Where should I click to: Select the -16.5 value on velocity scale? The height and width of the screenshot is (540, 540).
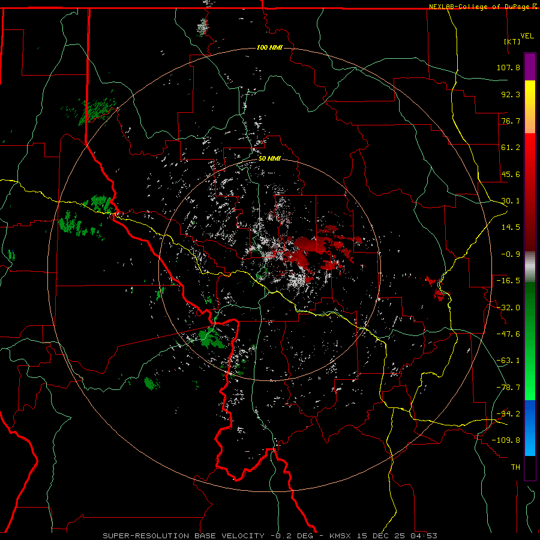[508, 281]
